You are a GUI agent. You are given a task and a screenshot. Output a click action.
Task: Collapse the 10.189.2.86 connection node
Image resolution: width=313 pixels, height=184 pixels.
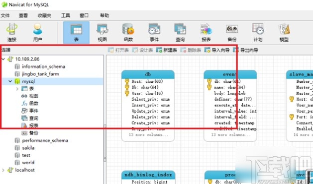pyautogui.click(x=3, y=59)
